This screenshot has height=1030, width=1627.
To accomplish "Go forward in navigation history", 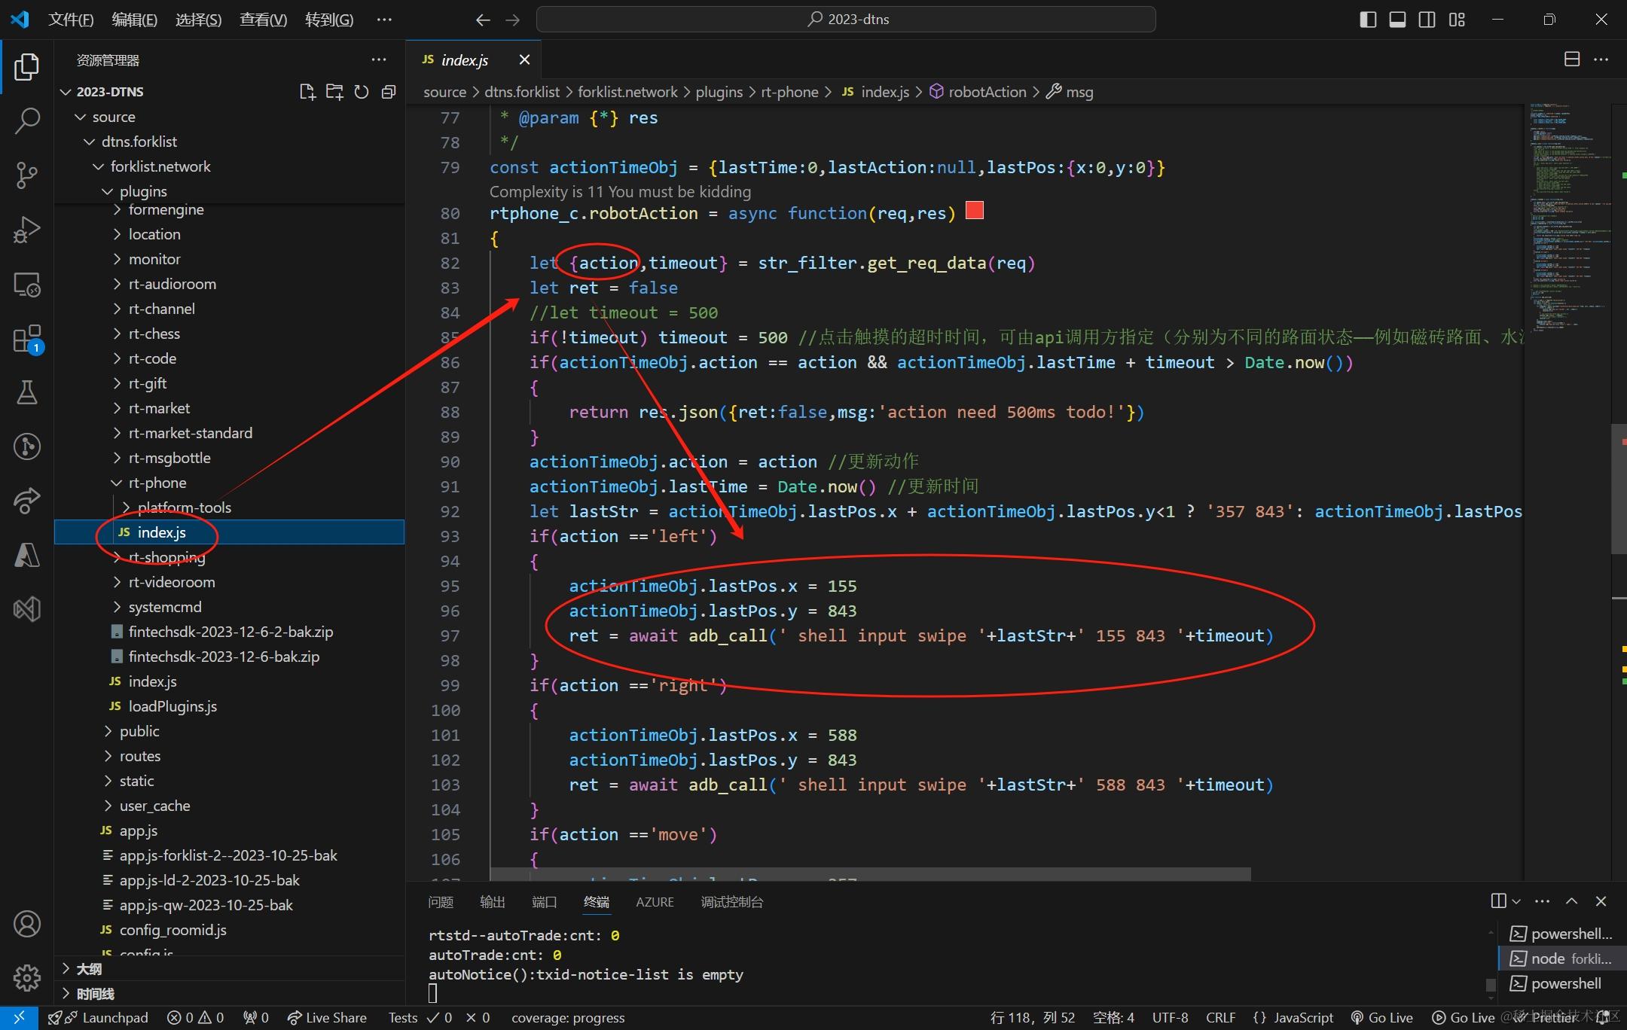I will (x=513, y=20).
